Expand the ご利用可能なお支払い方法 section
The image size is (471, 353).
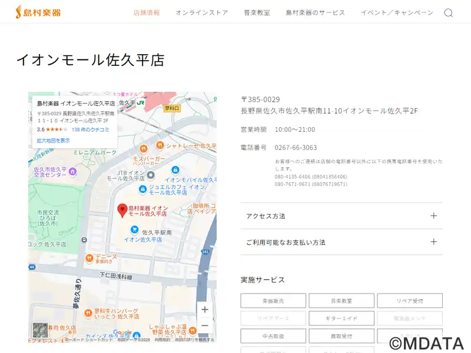[x=341, y=242]
